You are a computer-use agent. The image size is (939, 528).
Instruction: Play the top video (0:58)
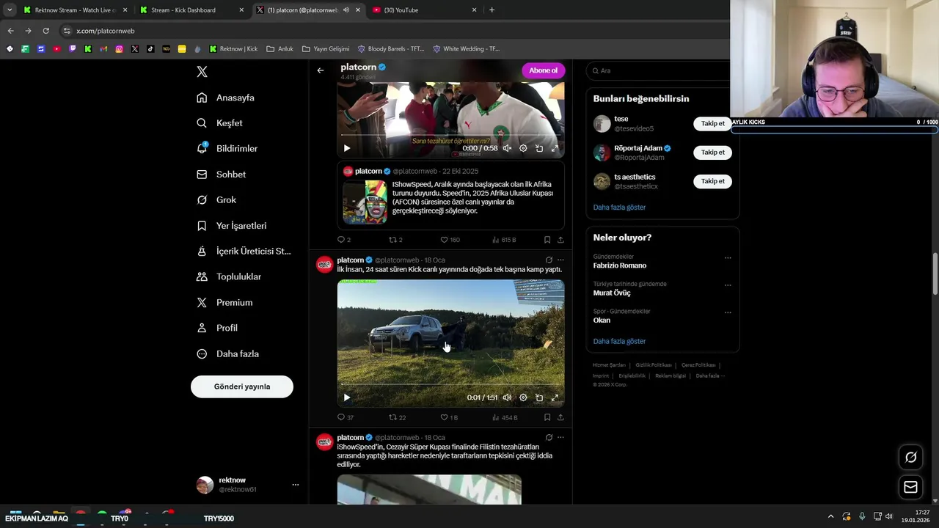tap(347, 148)
